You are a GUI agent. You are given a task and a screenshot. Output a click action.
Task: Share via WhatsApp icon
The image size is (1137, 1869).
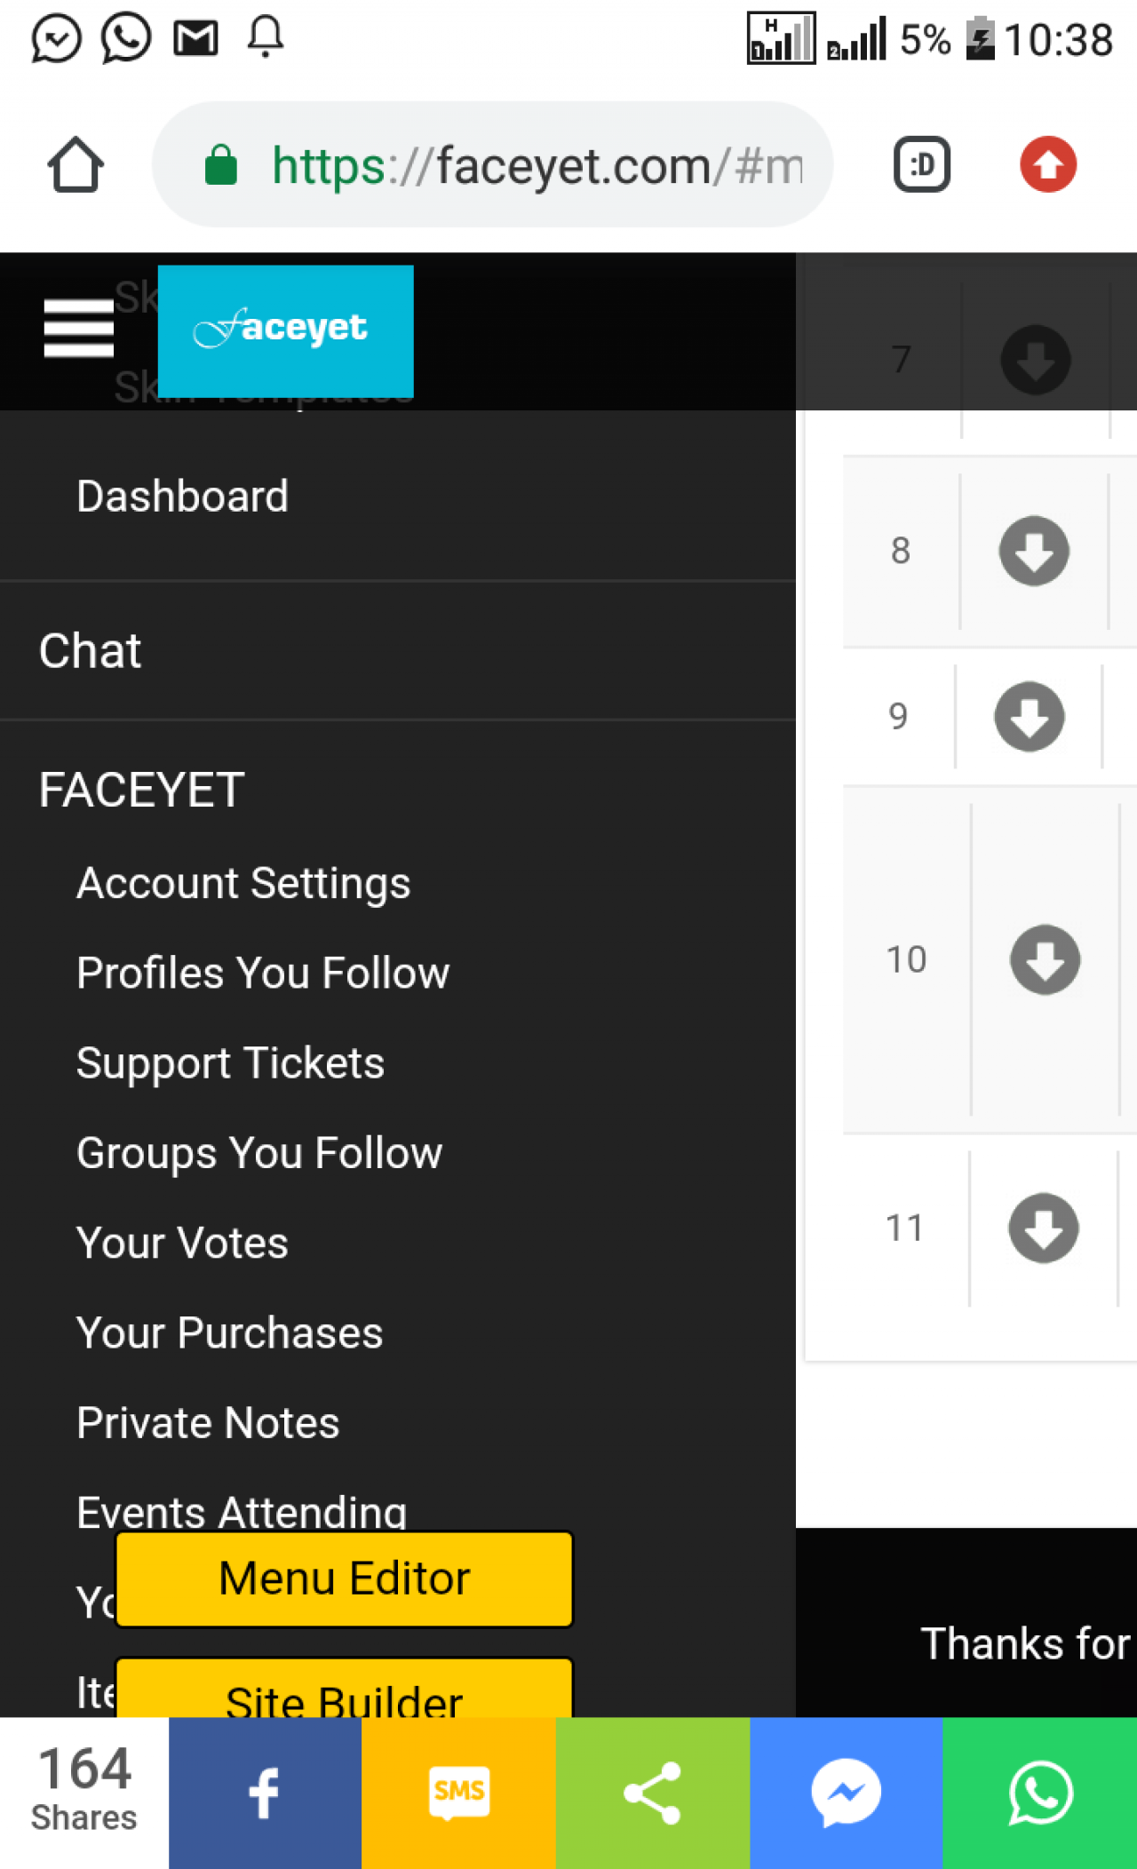click(1040, 1793)
